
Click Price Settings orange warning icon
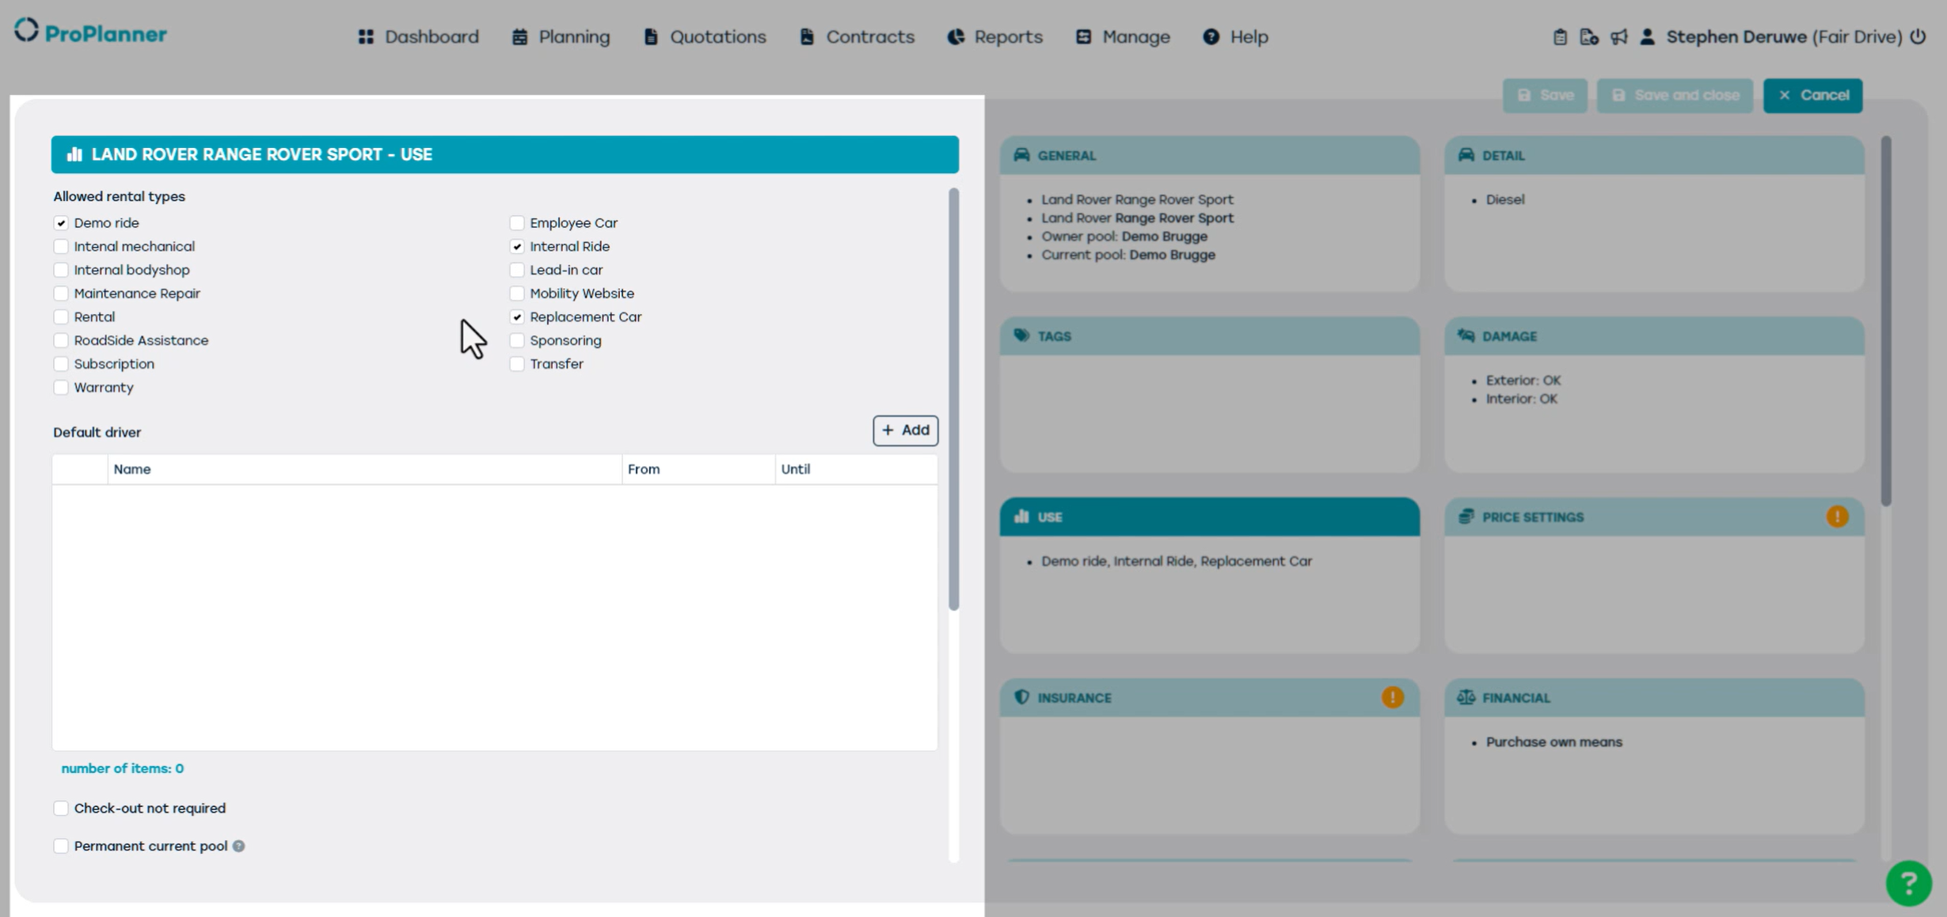[1837, 517]
